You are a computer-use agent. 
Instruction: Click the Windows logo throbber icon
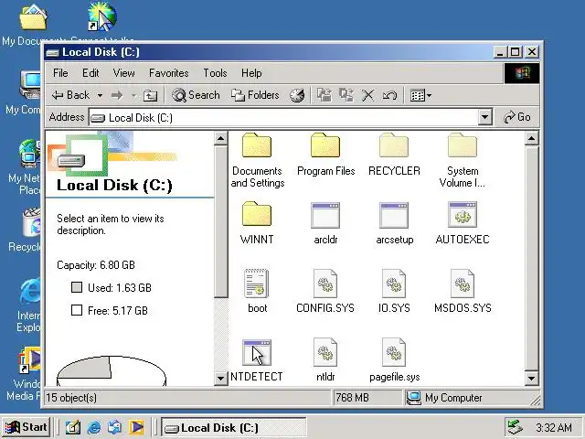[522, 73]
